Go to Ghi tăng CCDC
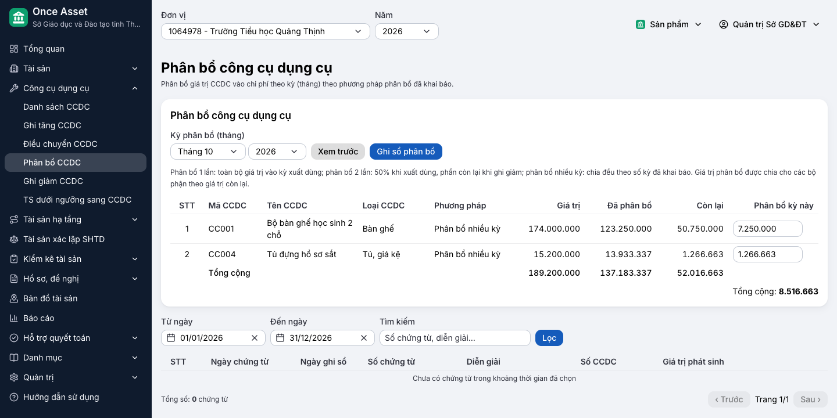The image size is (837, 418). [x=76, y=125]
